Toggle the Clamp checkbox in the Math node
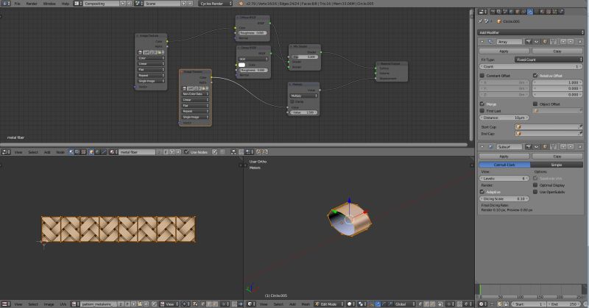589x308 pixels. pos(292,101)
